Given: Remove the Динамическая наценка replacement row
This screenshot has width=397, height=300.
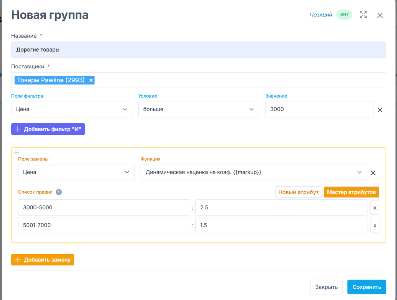Looking at the screenshot, I should [373, 173].
